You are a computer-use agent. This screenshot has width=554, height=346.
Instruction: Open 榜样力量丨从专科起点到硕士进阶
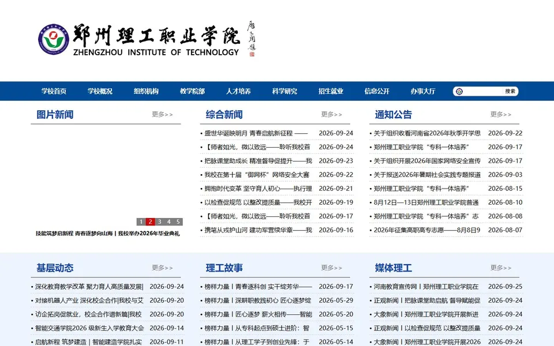click(257, 328)
